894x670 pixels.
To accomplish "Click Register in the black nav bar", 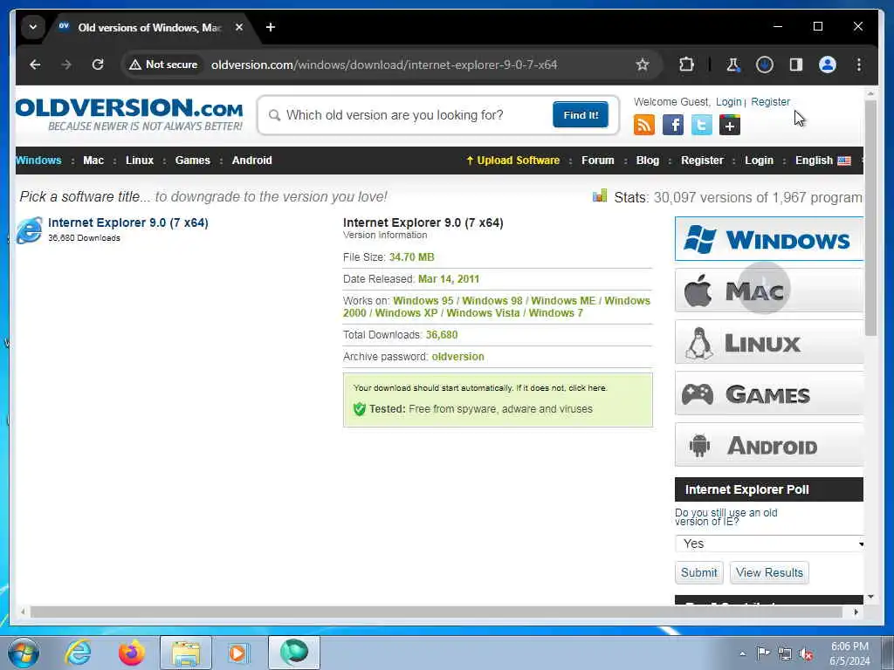I will click(x=702, y=161).
